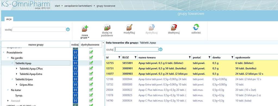Expand the Aerozol tree node
This screenshot has width=278, height=106.
click(8, 101)
